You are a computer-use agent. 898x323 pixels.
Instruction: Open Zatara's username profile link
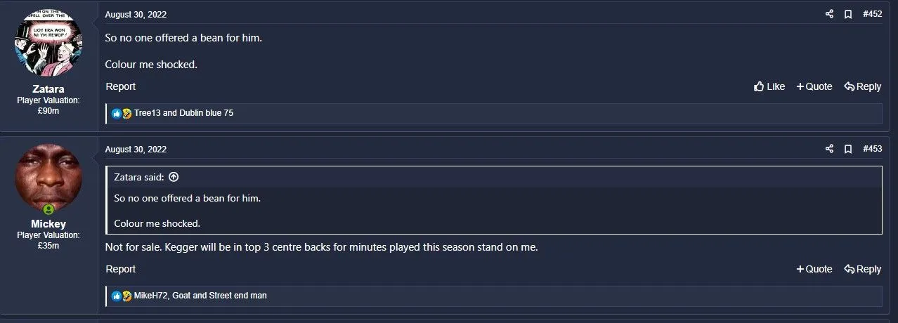48,89
